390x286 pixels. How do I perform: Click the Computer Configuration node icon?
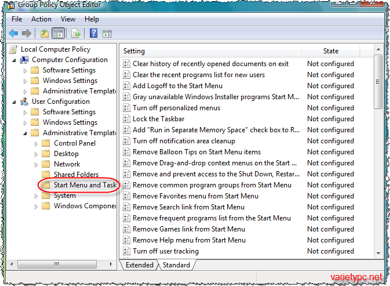click(24, 60)
